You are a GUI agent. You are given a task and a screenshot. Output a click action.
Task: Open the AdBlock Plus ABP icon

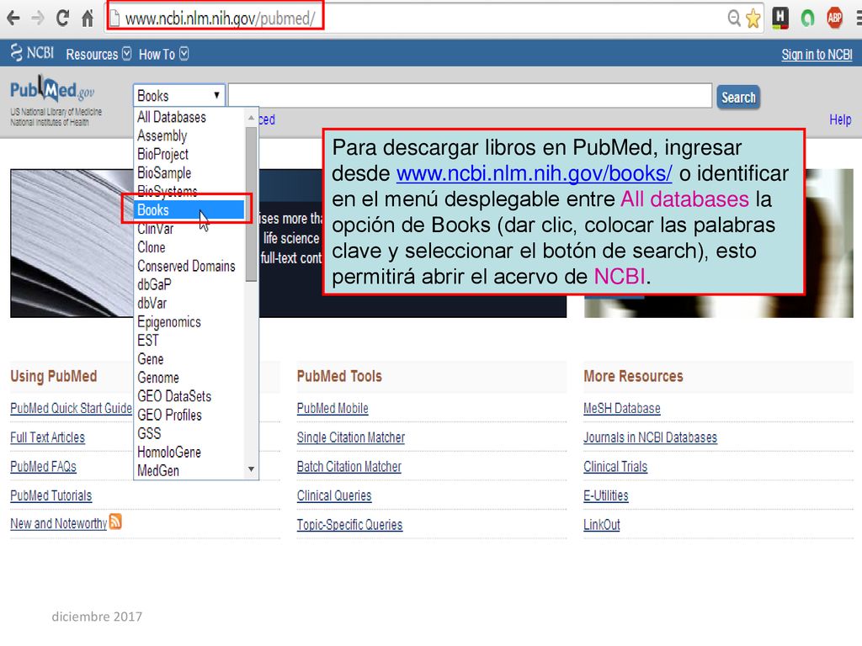click(834, 19)
